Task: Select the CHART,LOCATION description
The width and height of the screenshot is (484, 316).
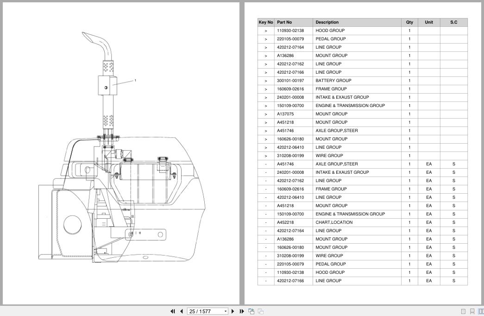Action: (x=334, y=222)
